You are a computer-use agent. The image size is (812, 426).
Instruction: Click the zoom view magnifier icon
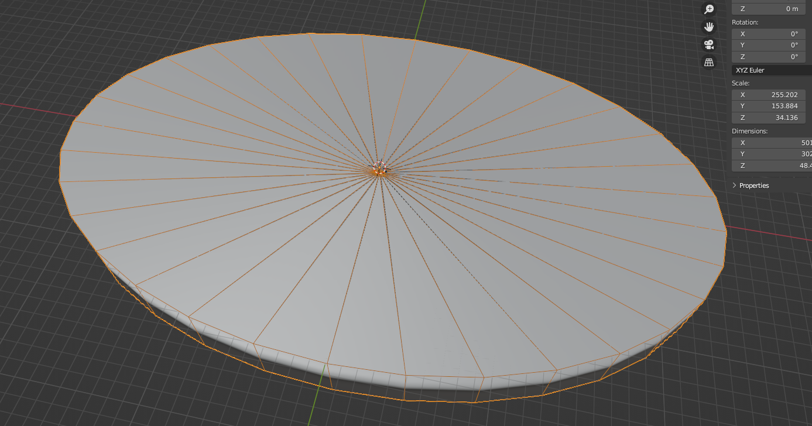[709, 9]
